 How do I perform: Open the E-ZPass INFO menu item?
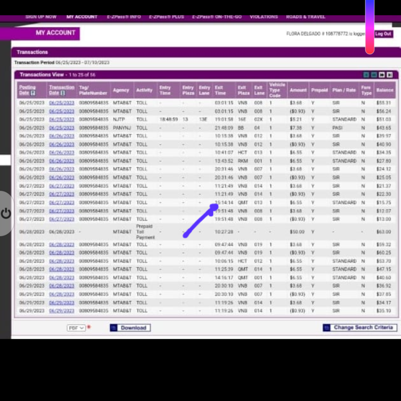(124, 17)
